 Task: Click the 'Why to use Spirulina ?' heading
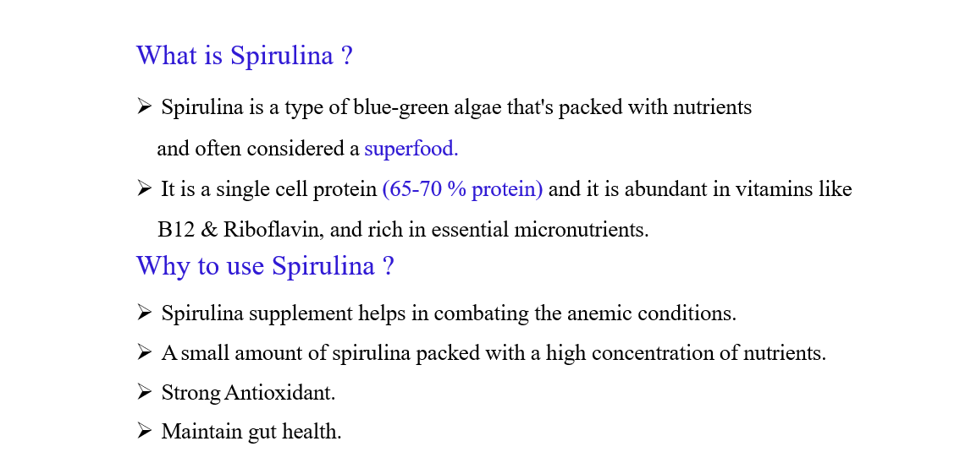(265, 266)
